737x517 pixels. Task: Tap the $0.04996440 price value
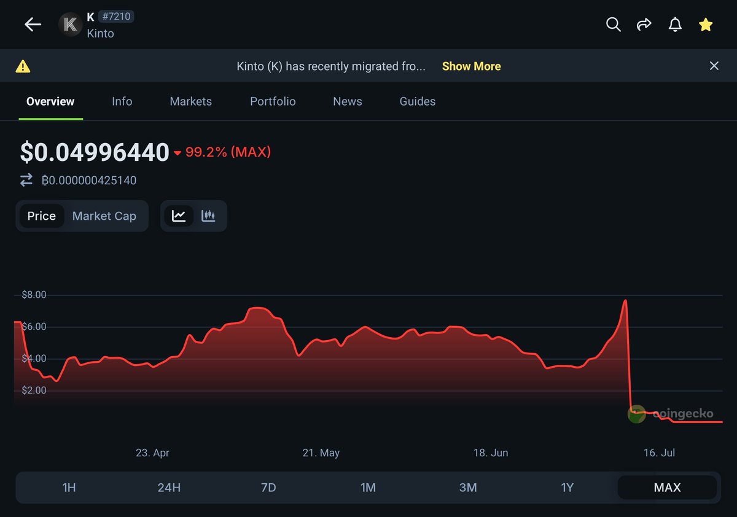pos(95,152)
